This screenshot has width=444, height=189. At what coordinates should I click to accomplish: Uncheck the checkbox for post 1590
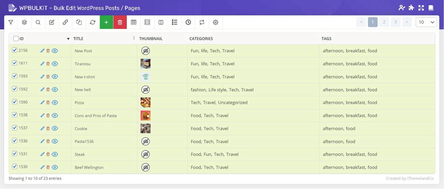(15, 102)
